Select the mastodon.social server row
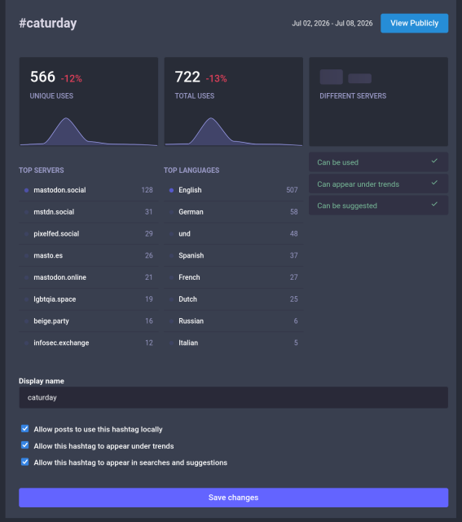Viewport: 462px width, 522px height. coord(89,190)
